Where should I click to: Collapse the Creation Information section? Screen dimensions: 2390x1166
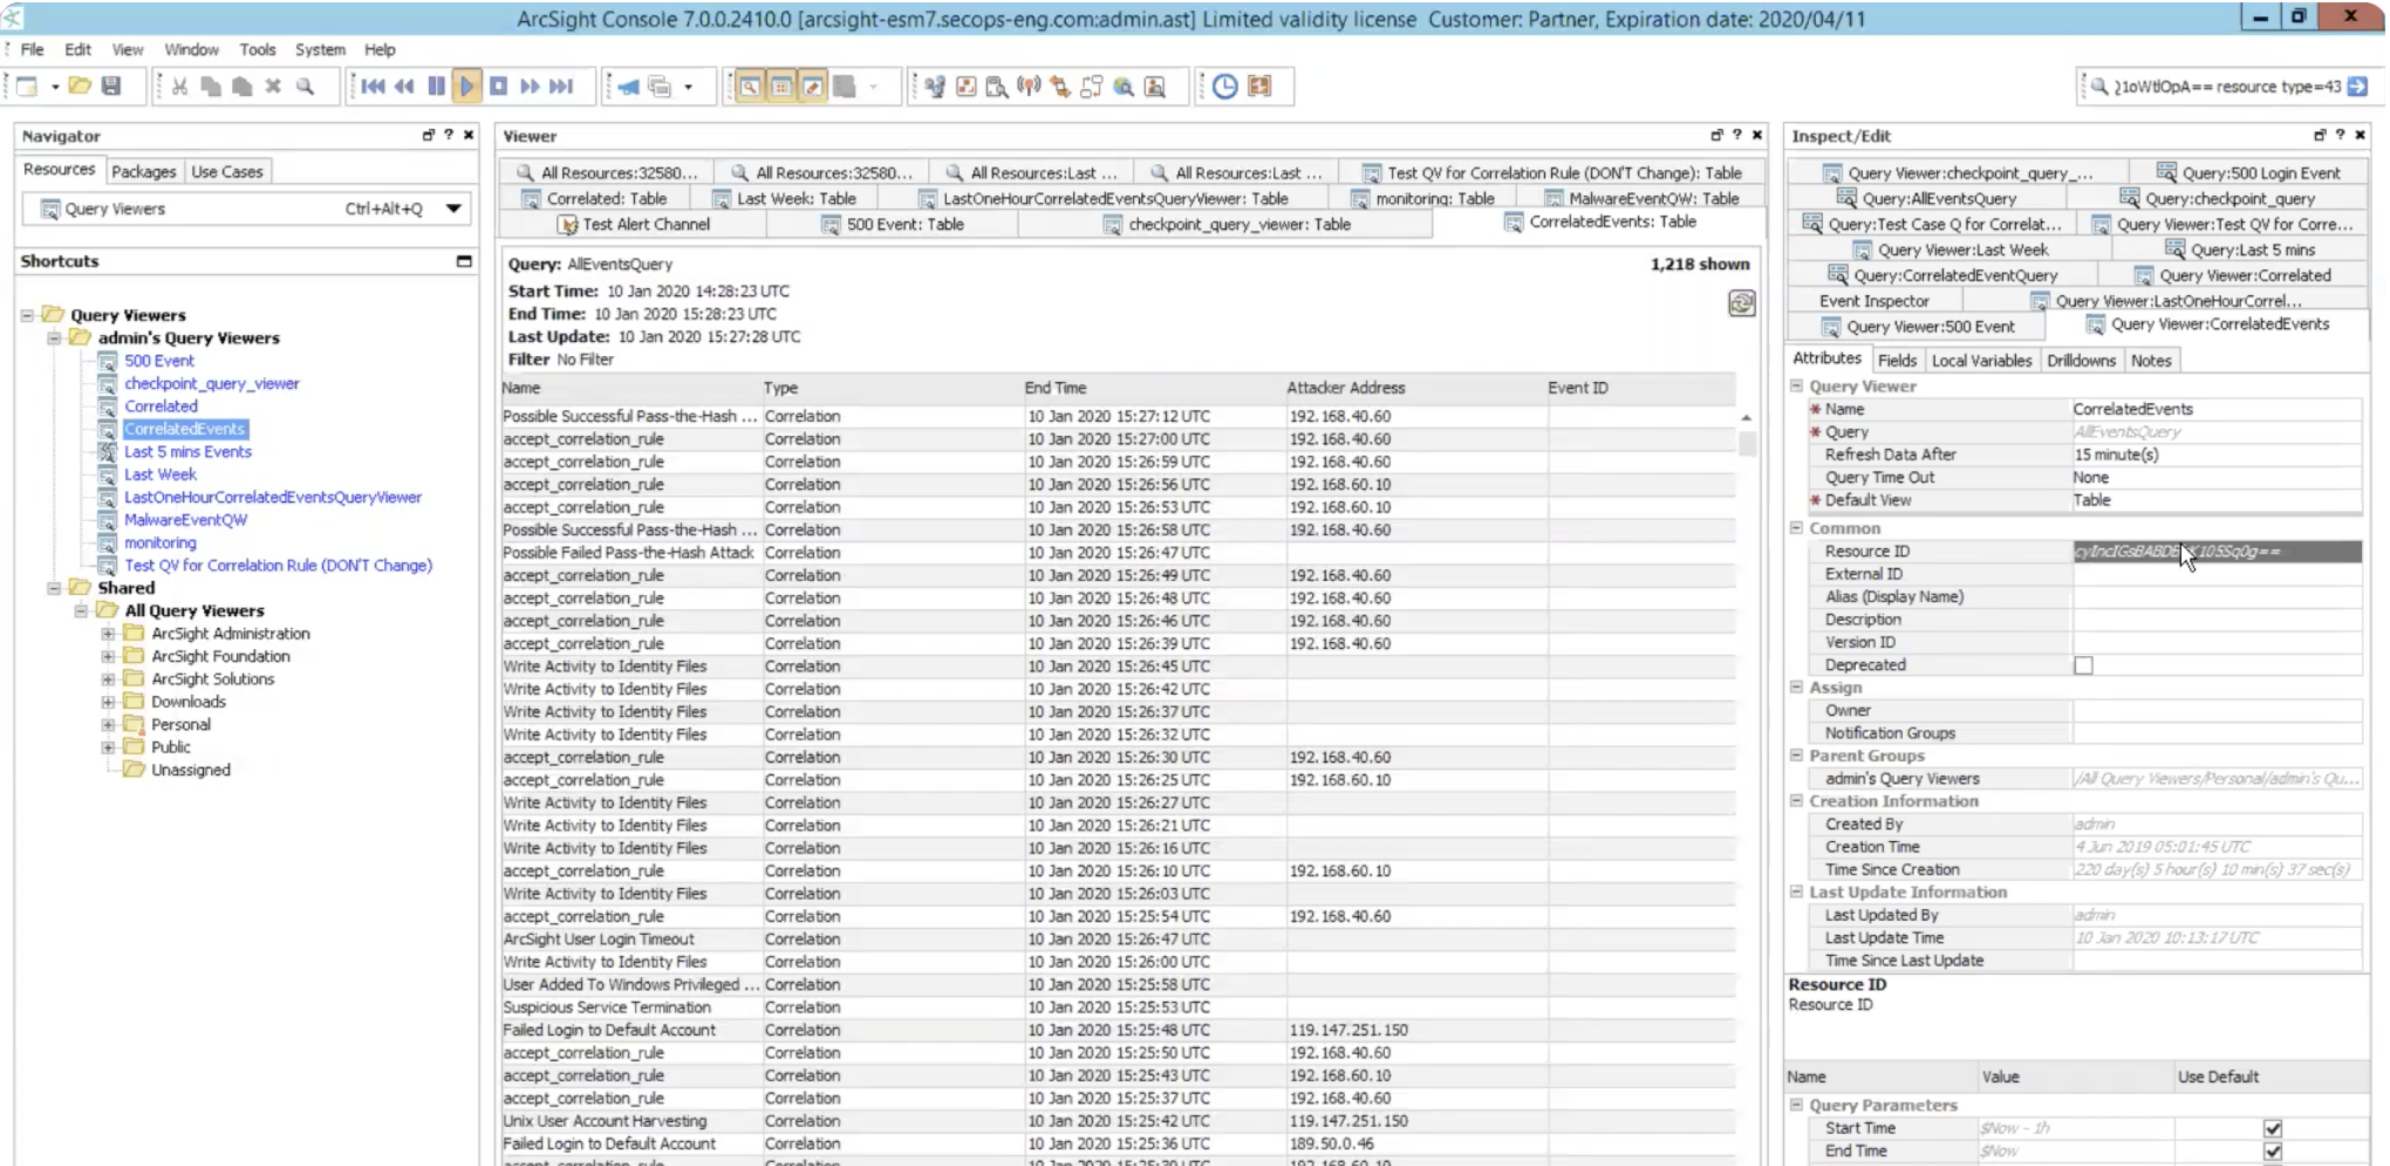1796,800
